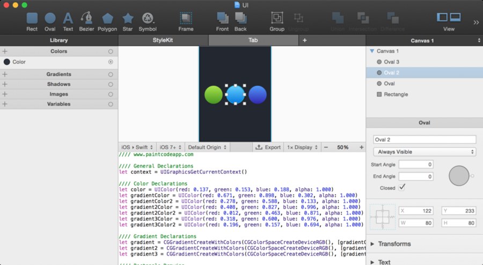Click the End Angle field
This screenshot has width=483, height=265.
coord(416,176)
